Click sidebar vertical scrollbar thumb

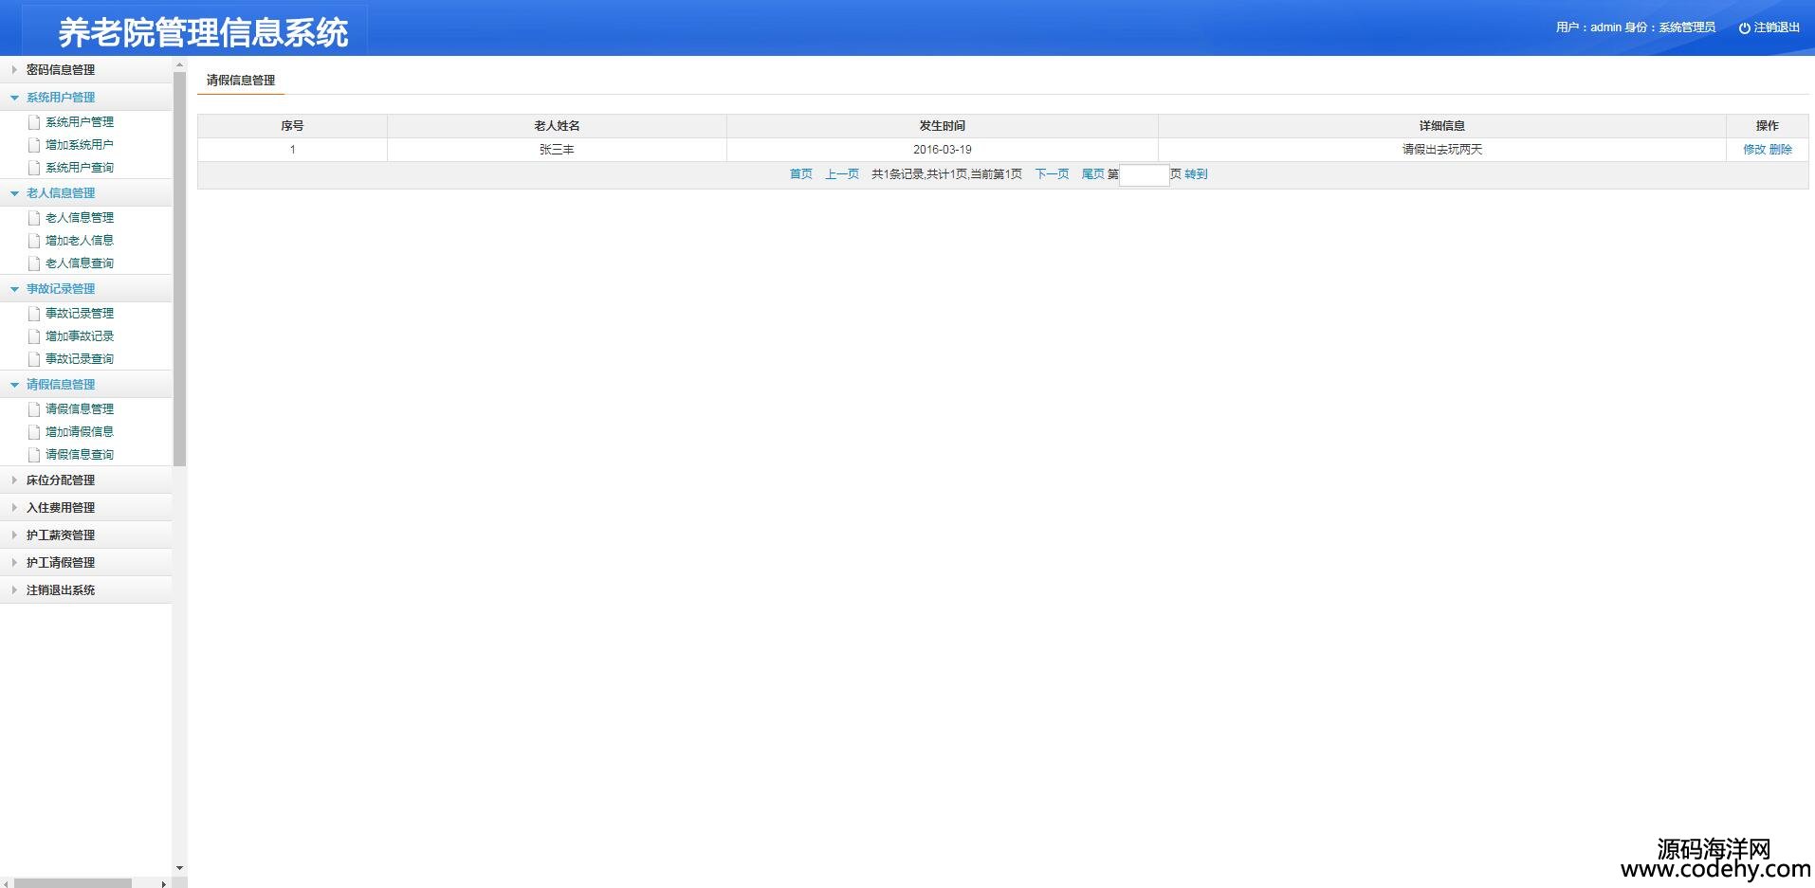(179, 269)
